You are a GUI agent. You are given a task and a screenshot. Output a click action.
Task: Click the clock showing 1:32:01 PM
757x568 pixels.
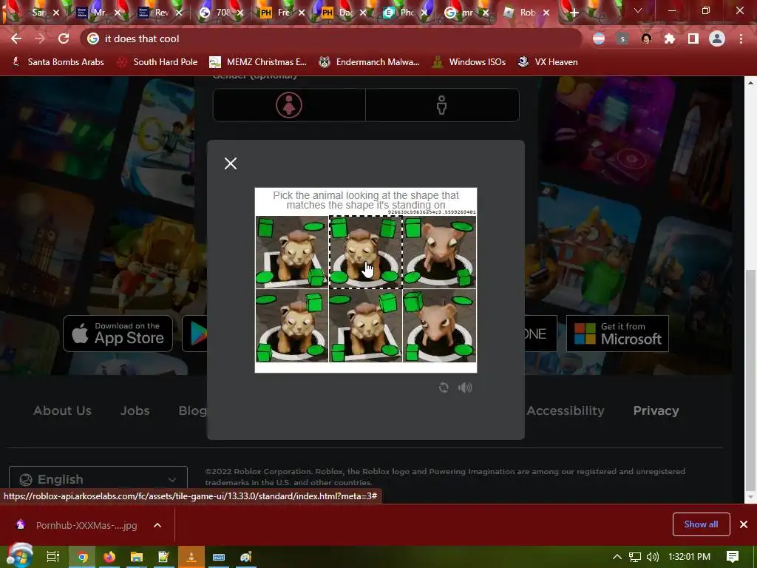click(689, 557)
